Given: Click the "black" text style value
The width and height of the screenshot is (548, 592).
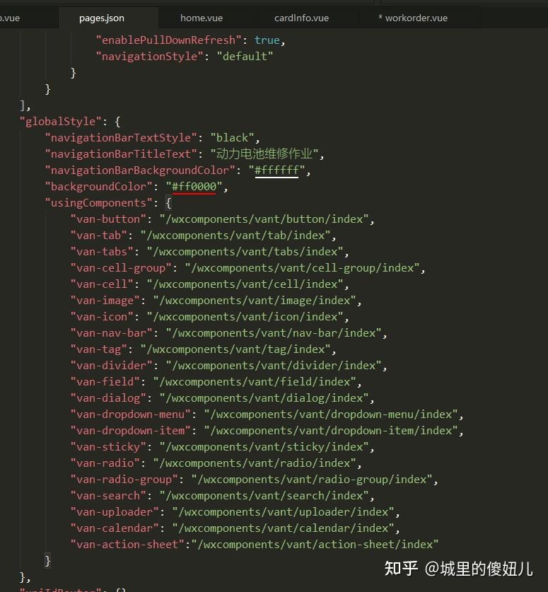Looking at the screenshot, I should [x=232, y=138].
